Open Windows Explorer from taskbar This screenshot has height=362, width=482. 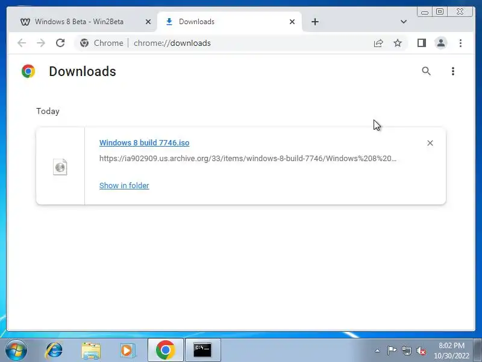point(91,351)
